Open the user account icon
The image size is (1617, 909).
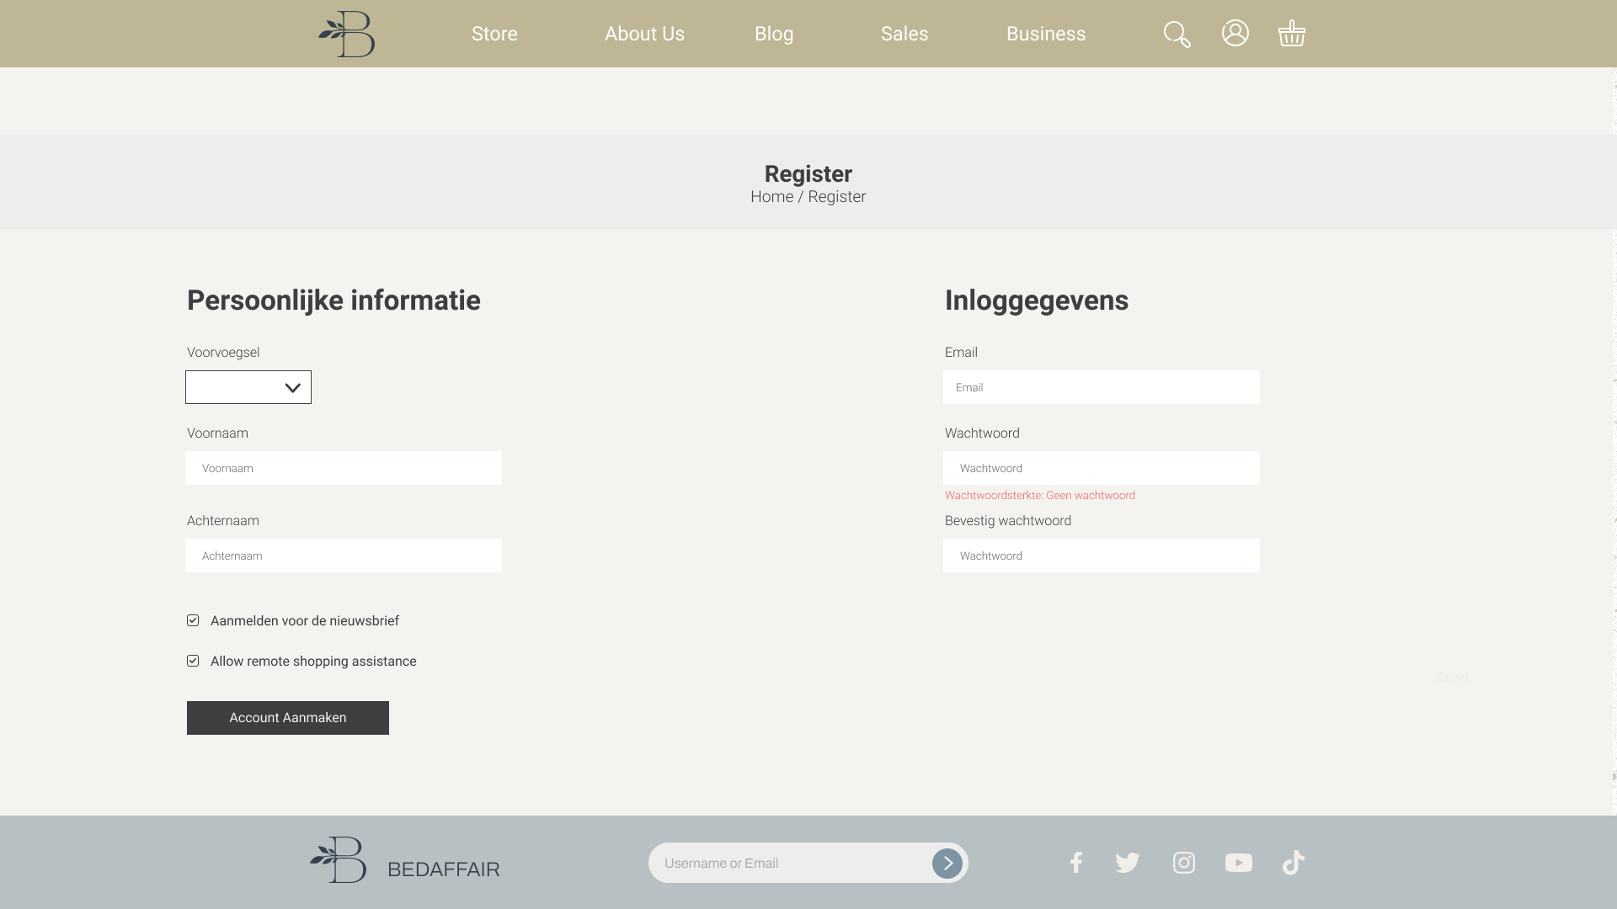point(1235,33)
